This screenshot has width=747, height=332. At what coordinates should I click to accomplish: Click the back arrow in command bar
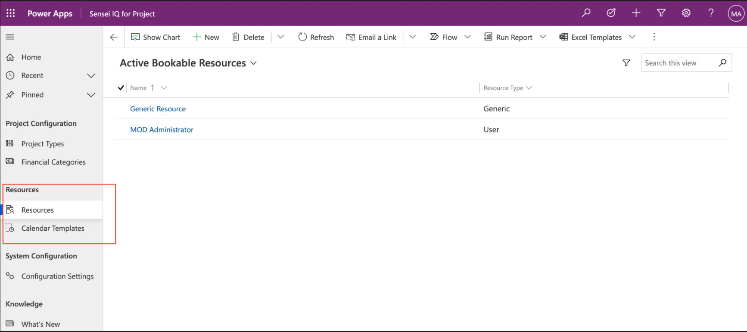pos(114,37)
